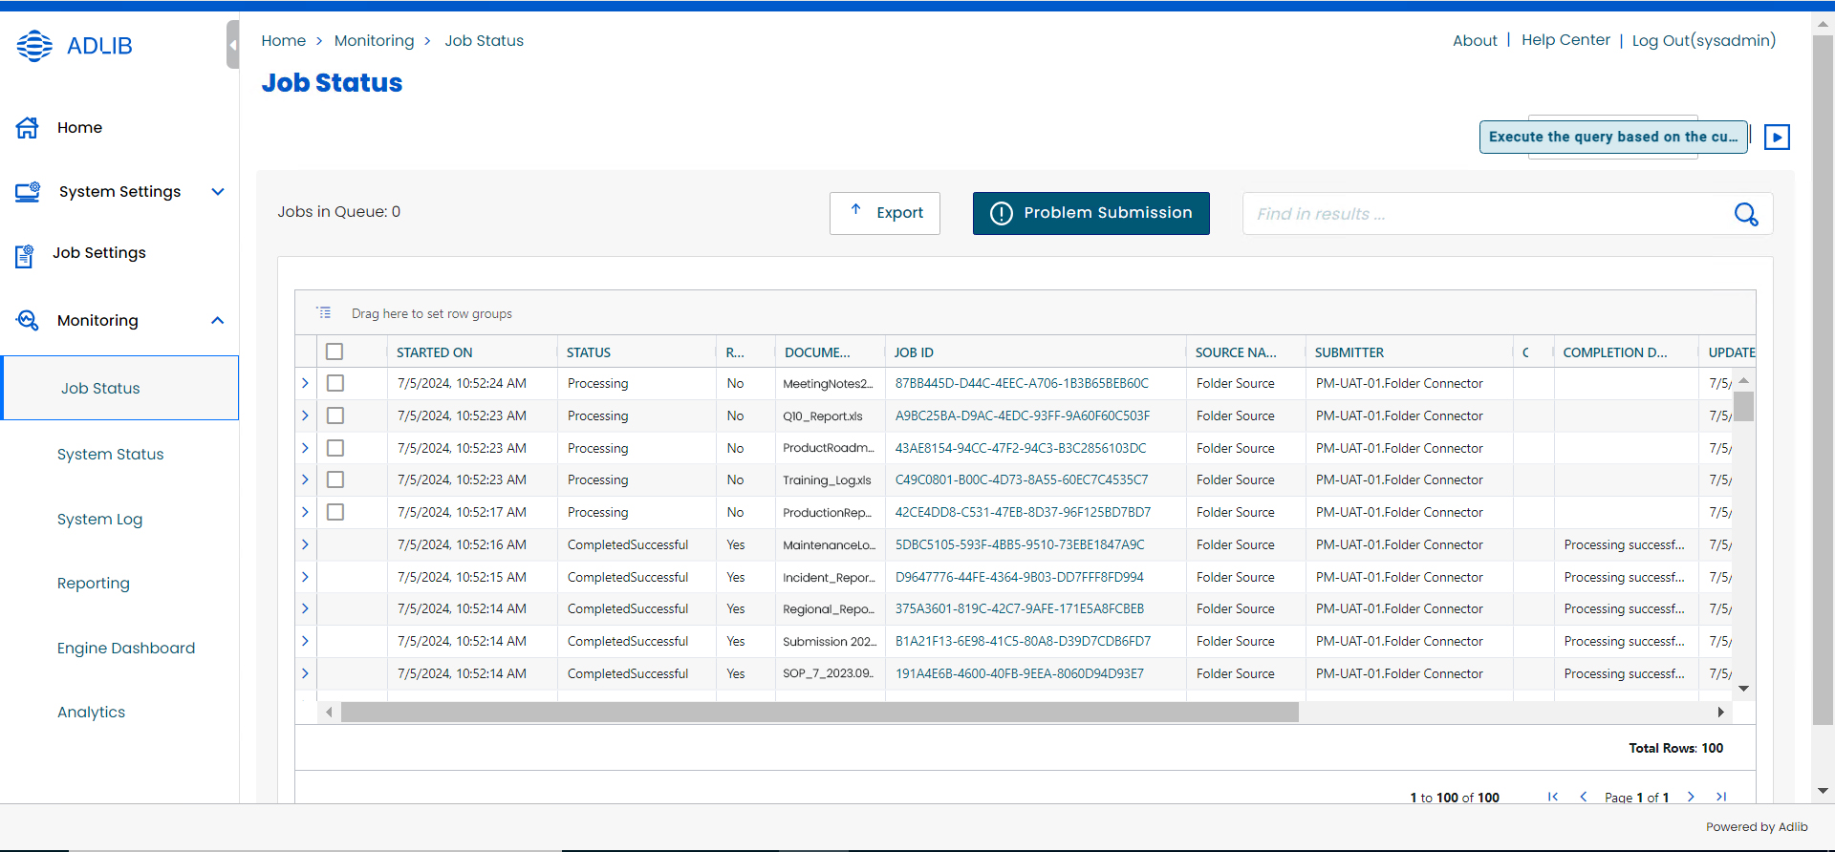Image resolution: width=1835 pixels, height=852 pixels.
Task: Open System Log in the sidebar
Action: click(x=100, y=520)
